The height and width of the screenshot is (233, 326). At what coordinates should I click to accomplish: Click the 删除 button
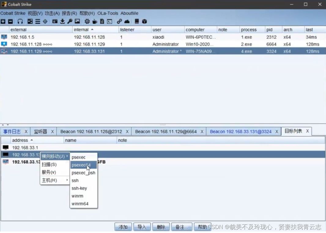(161, 227)
